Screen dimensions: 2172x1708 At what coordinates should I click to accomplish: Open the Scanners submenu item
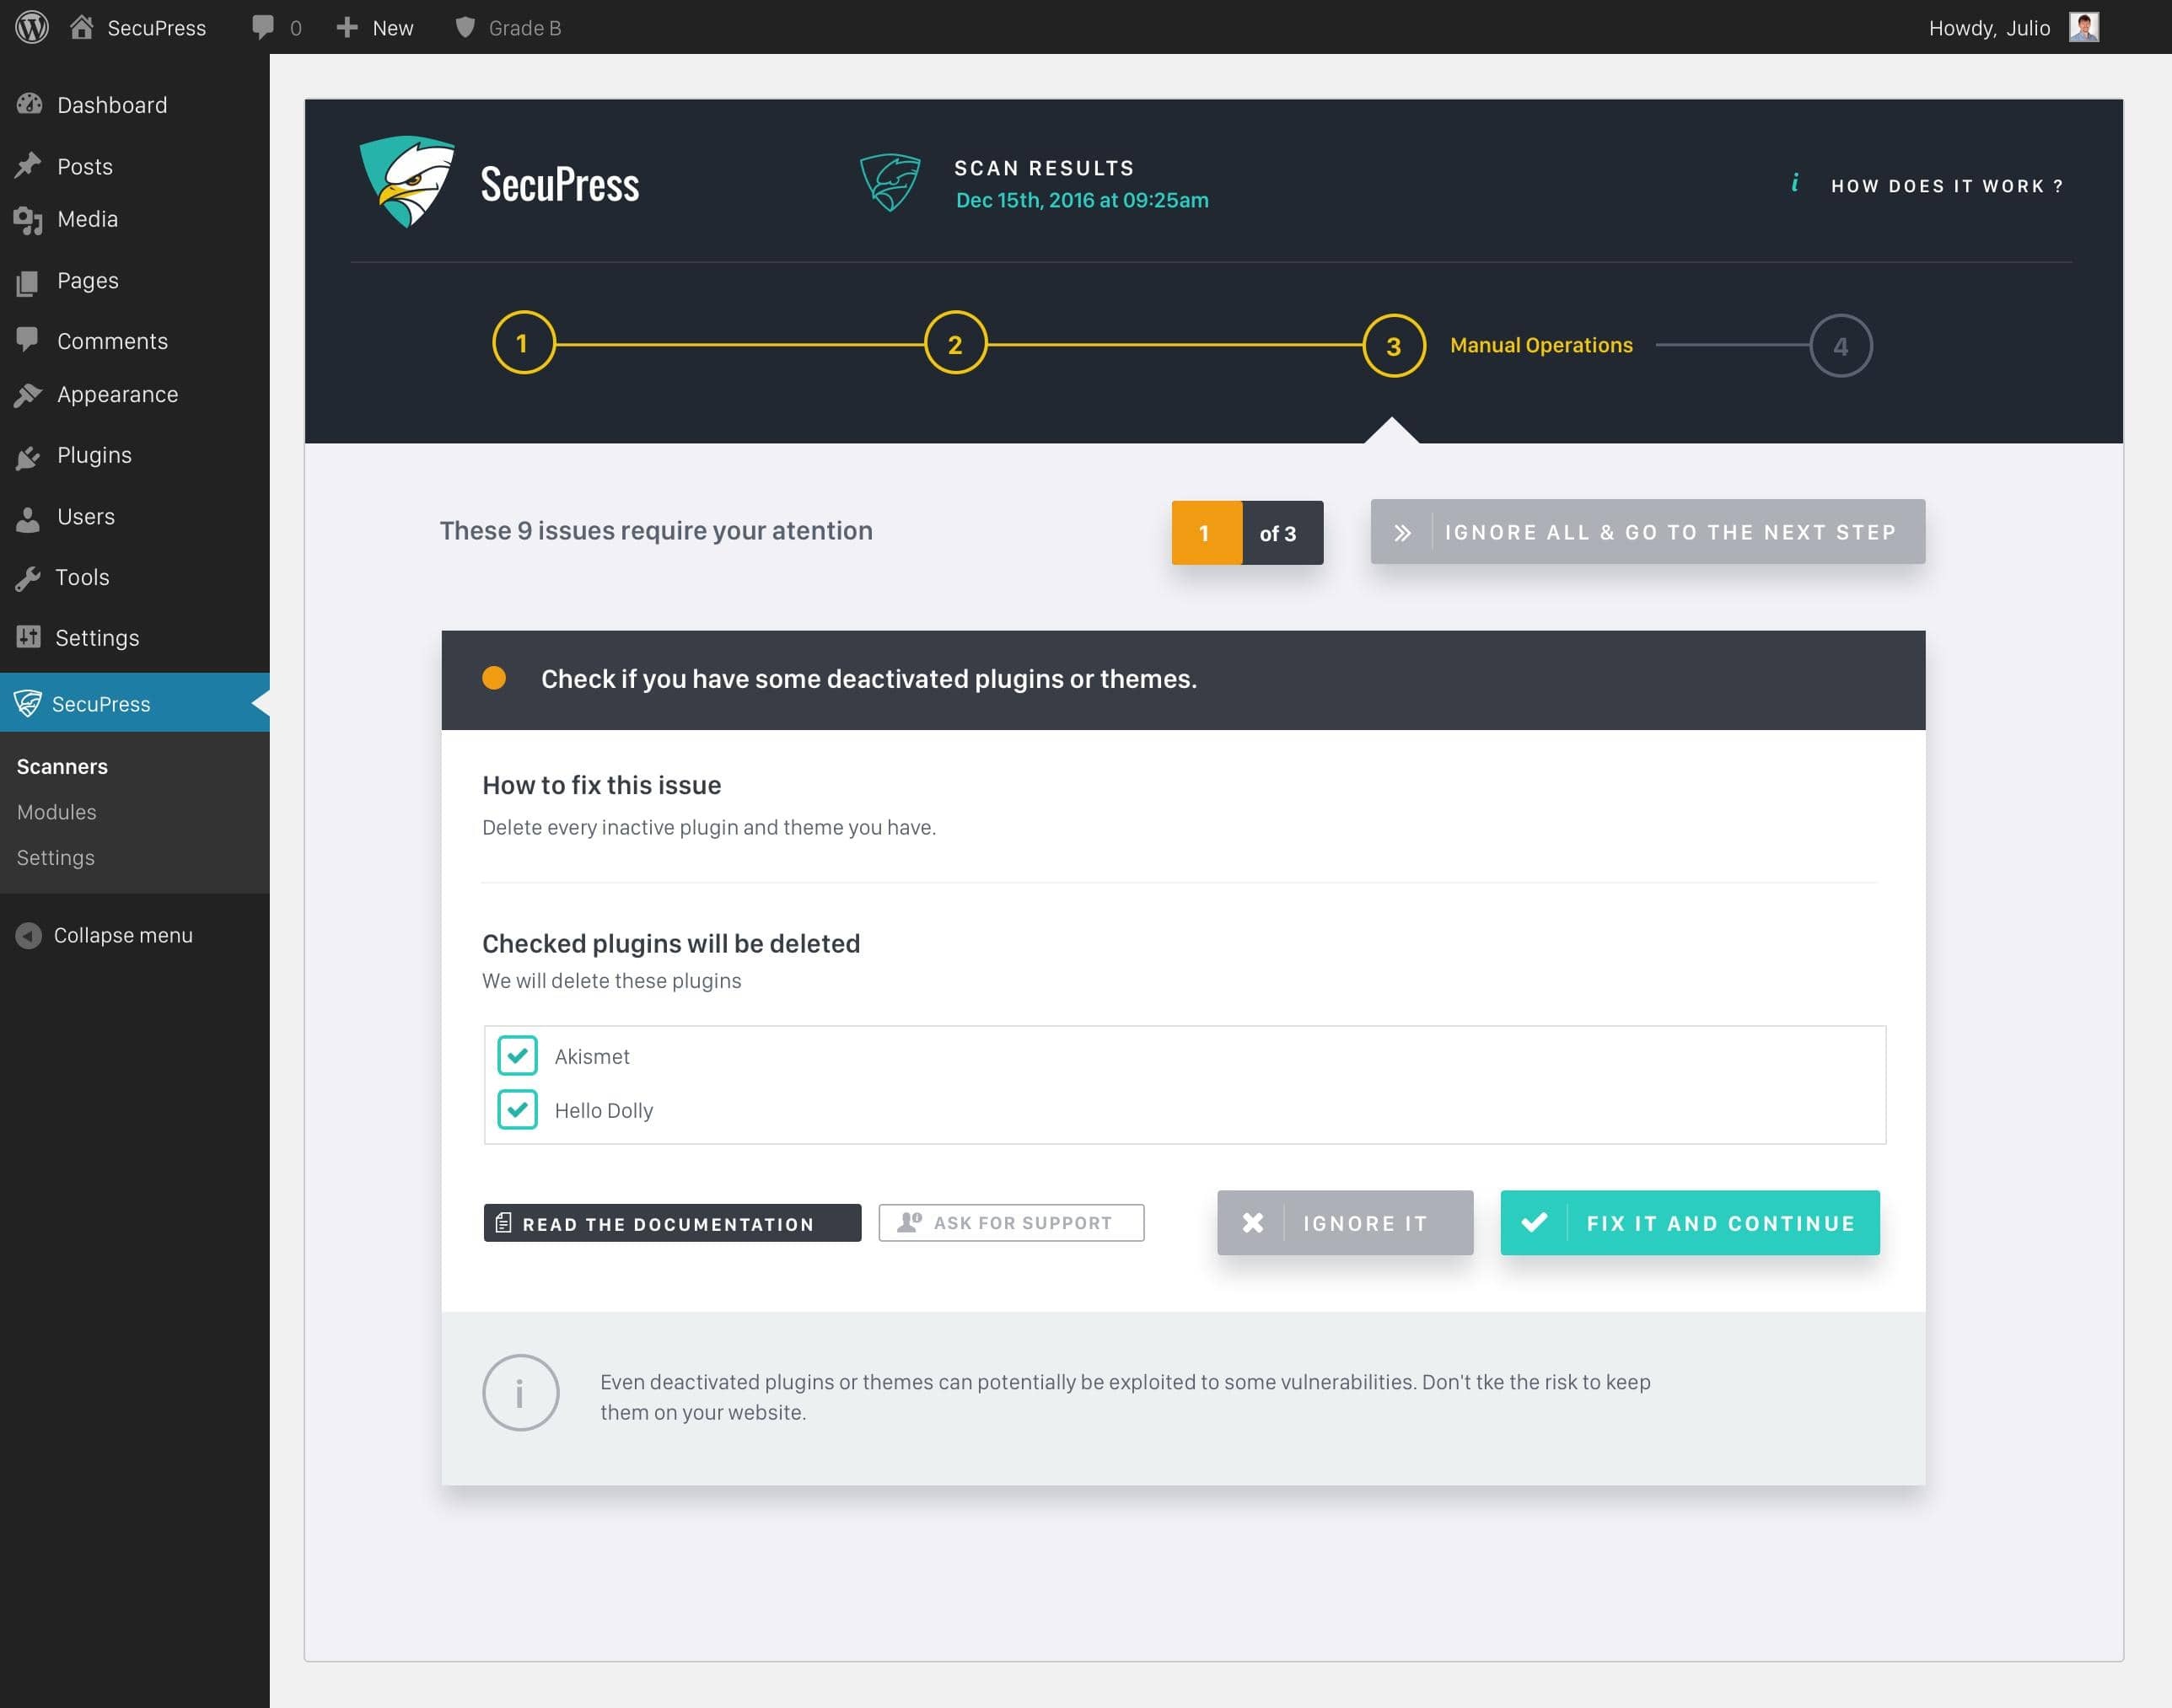62,763
